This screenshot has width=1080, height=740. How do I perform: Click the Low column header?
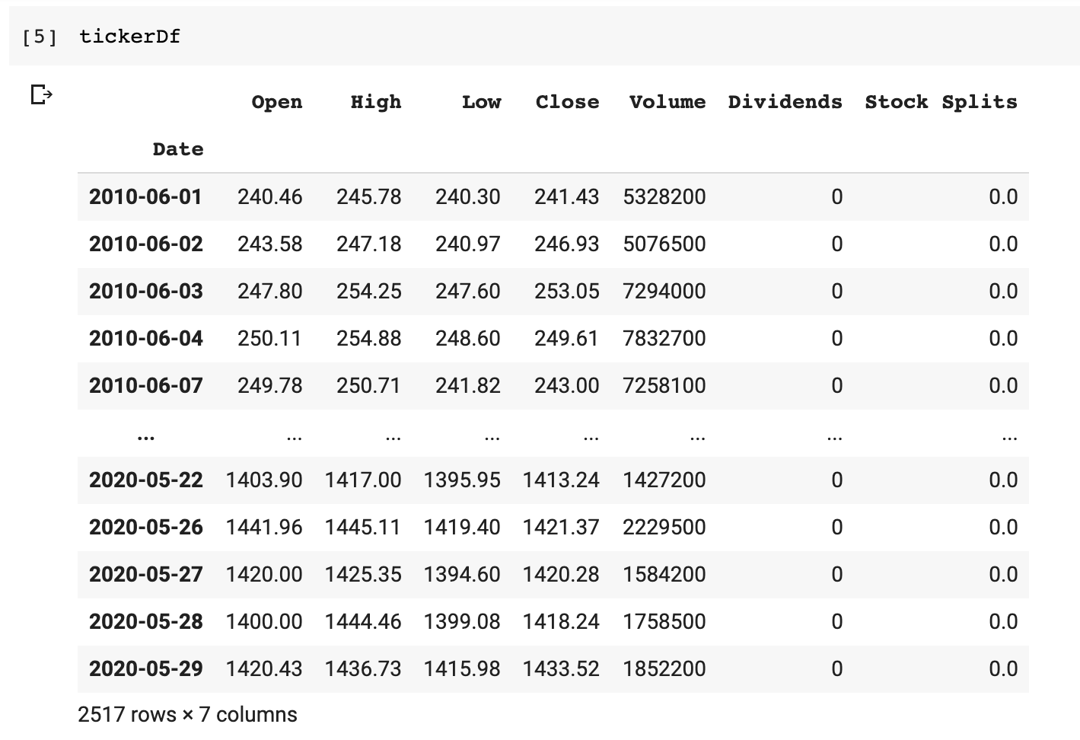click(x=481, y=102)
